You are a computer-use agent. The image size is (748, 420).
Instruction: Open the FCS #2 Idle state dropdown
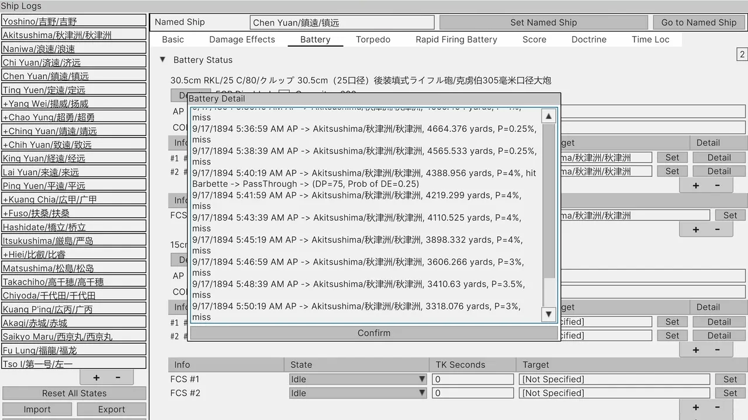(358, 393)
